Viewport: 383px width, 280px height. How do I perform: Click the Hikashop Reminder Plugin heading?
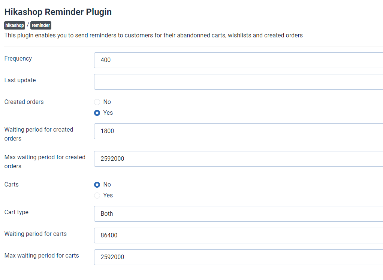(x=58, y=12)
